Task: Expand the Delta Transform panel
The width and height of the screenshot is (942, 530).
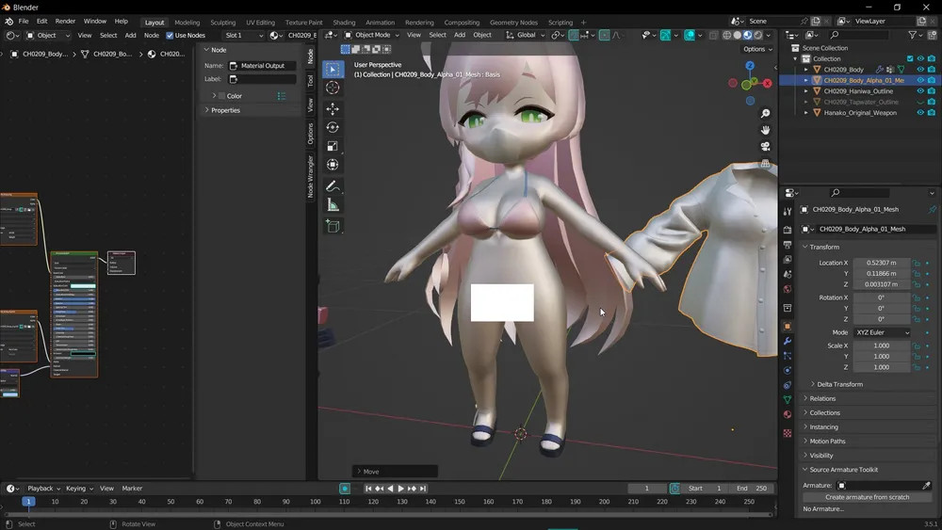Action: [839, 384]
